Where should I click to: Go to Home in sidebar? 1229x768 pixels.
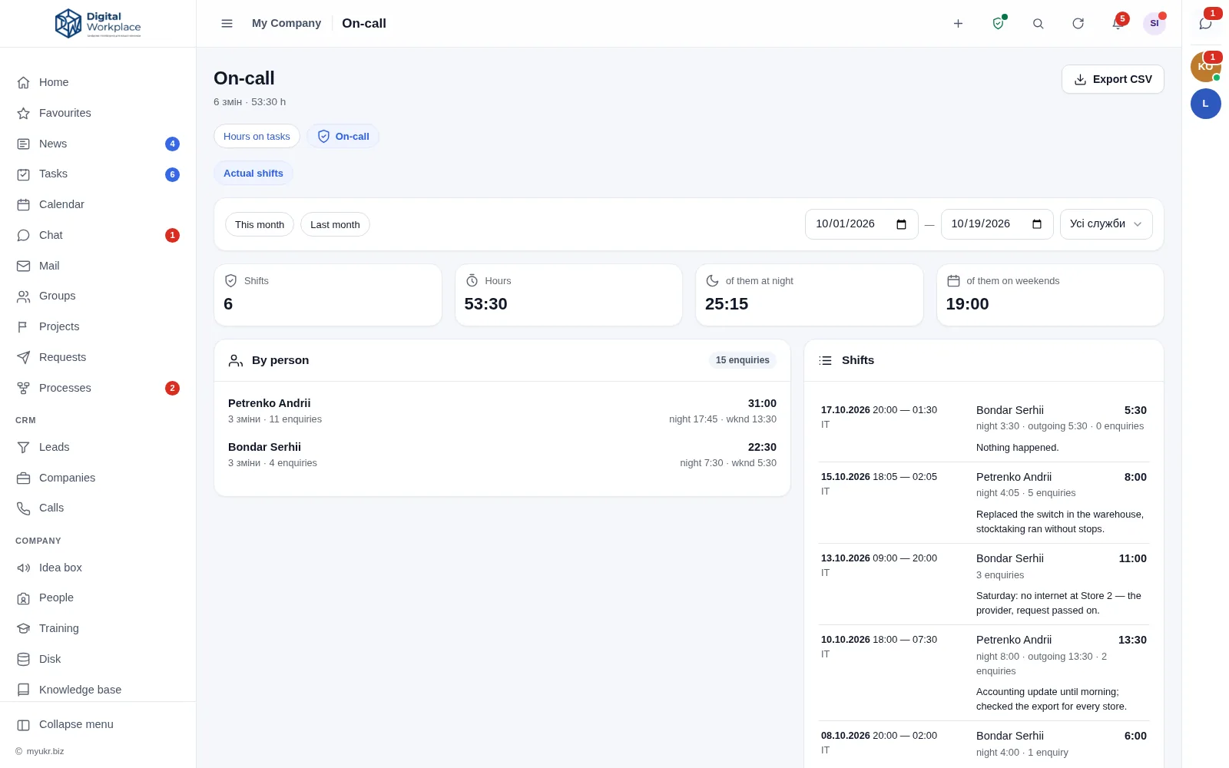pyautogui.click(x=98, y=82)
